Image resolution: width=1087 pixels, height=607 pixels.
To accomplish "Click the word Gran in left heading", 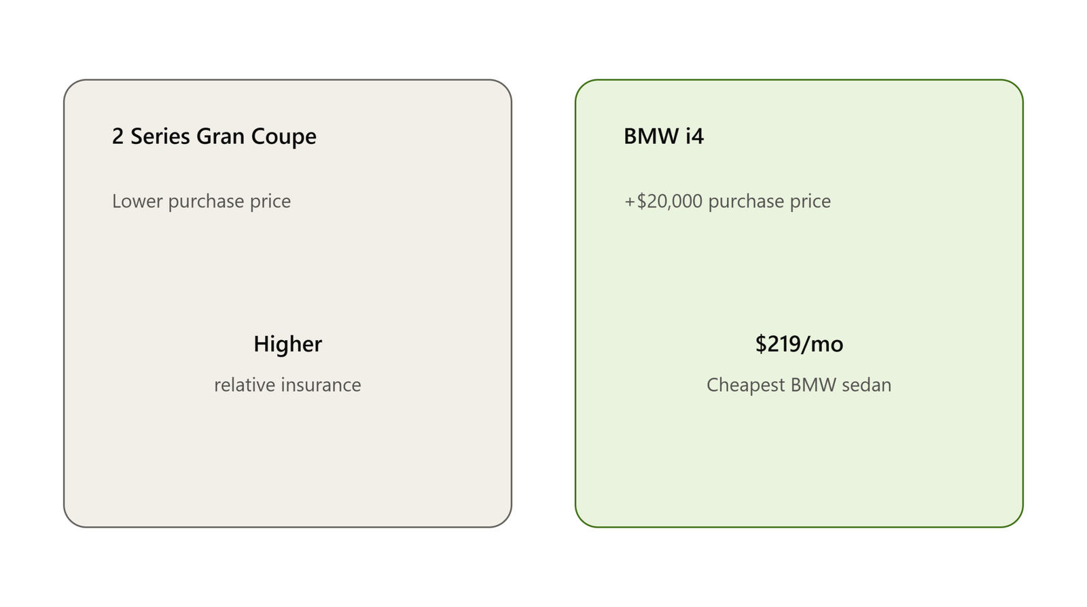I will pyautogui.click(x=221, y=136).
